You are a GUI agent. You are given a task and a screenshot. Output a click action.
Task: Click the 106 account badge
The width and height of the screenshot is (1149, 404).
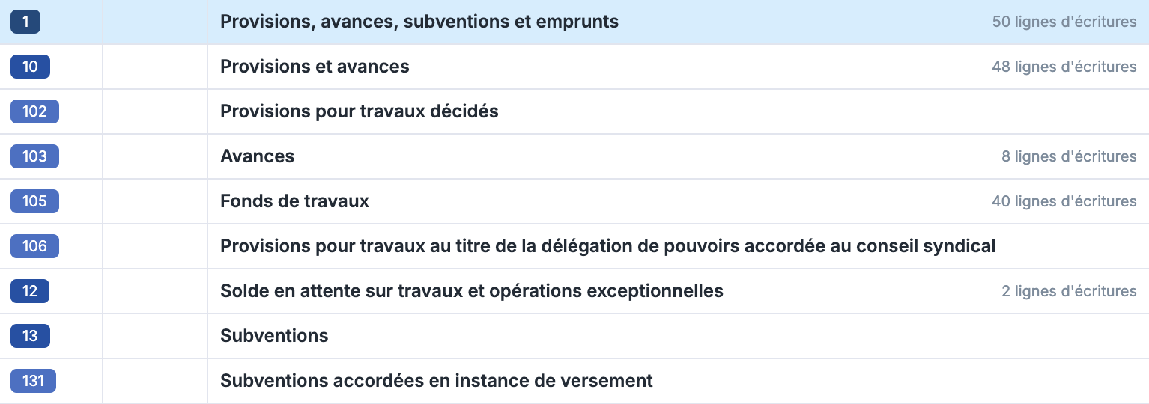[x=34, y=246]
